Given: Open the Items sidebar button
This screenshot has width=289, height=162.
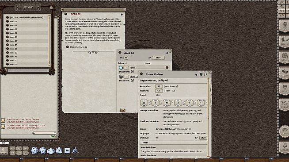Looking at the screenshot, I should point(285,104).
